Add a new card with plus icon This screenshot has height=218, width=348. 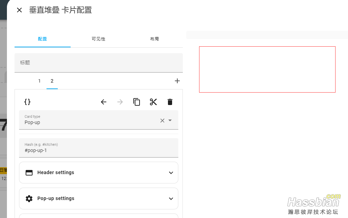[177, 81]
